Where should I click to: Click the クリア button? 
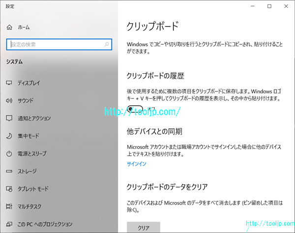(x=144, y=227)
